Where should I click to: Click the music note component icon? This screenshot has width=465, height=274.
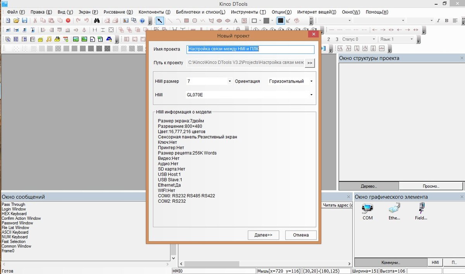(49, 39)
